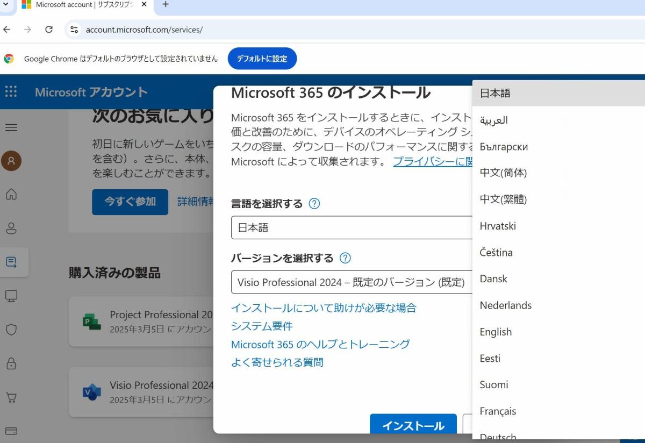This screenshot has height=443, width=645.
Task: Open the account profile avatar
Action: click(x=11, y=161)
